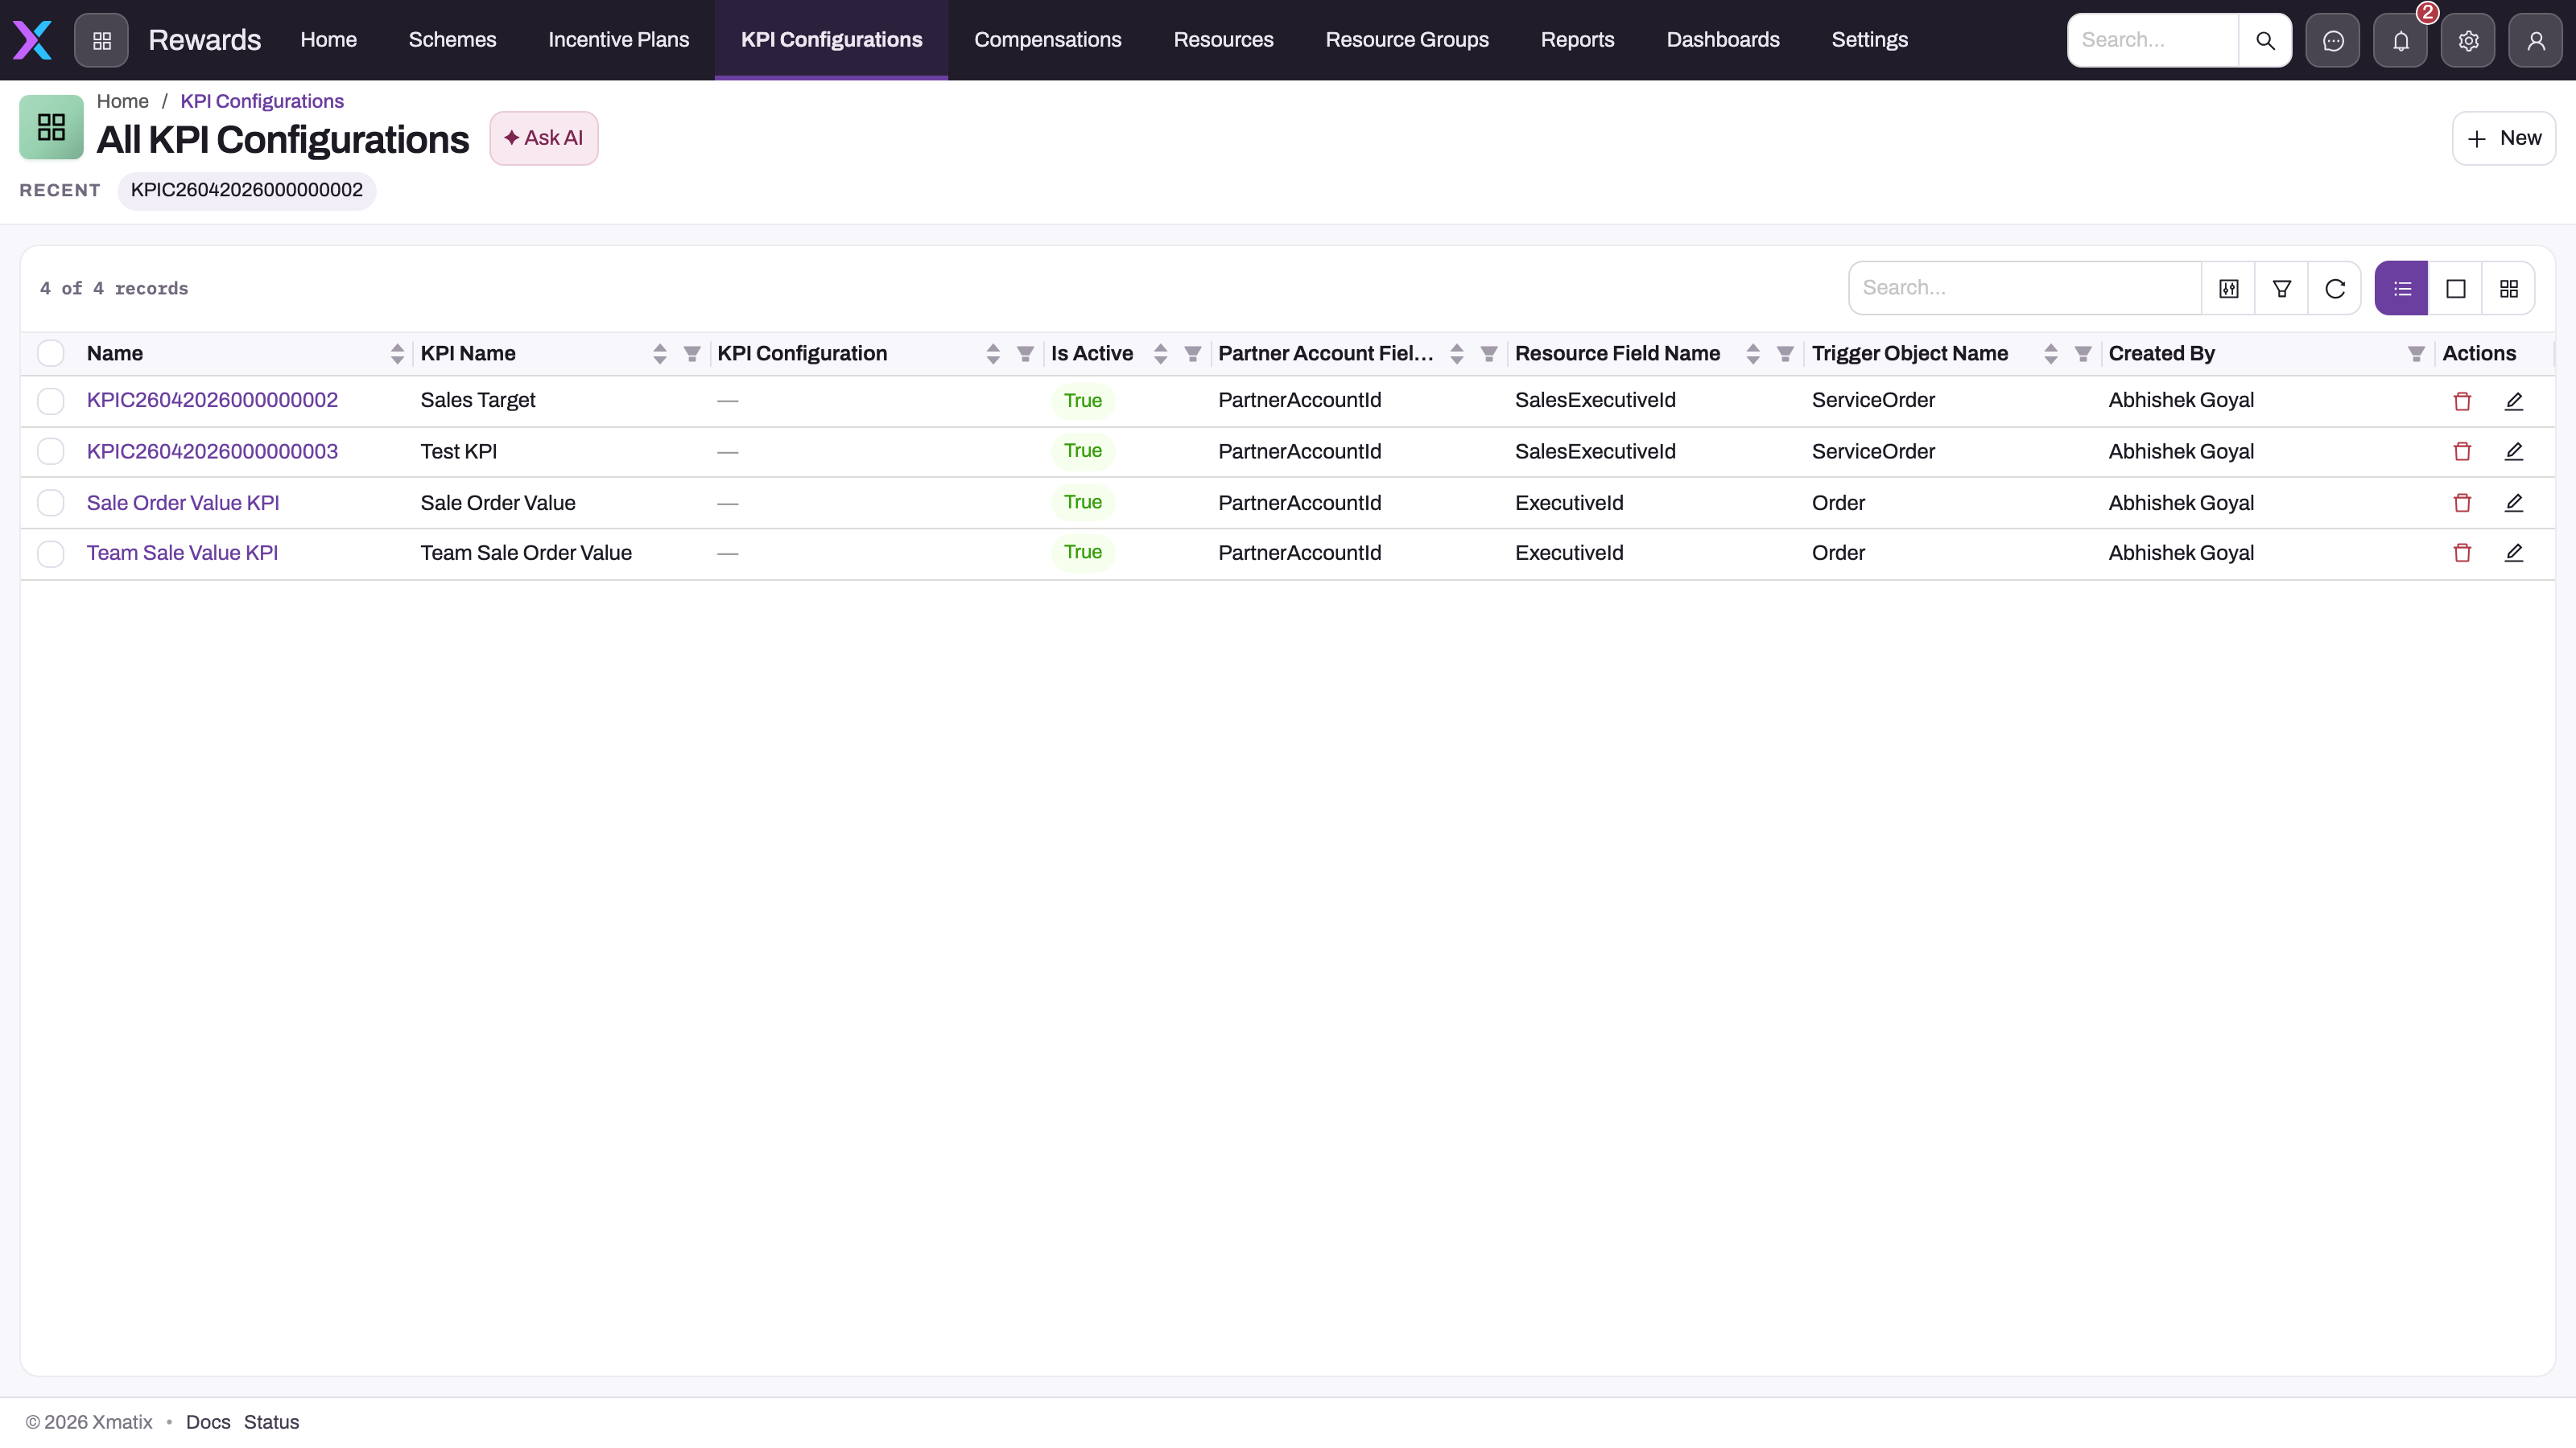Delete Team Sale Value KPI record
2576x1448 pixels.
(2462, 553)
